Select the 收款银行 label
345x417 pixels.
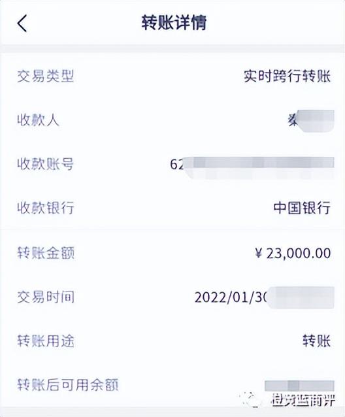(x=46, y=208)
